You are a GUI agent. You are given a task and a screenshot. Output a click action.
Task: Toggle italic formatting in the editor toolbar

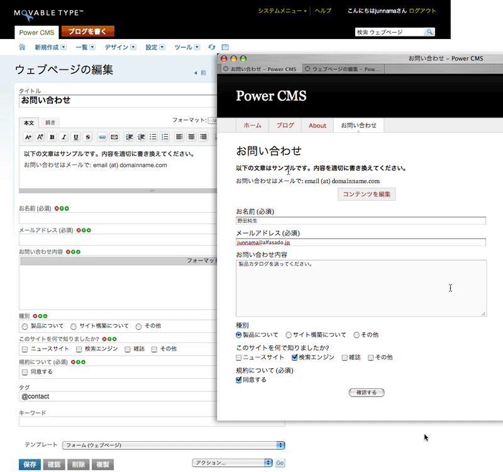(x=64, y=137)
